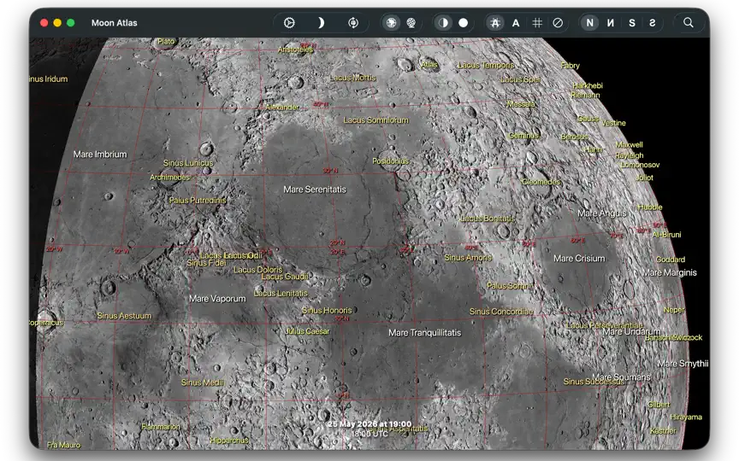Image resolution: width=739 pixels, height=461 pixels.
Task: Click the libration rotation icon
Action: (x=353, y=22)
